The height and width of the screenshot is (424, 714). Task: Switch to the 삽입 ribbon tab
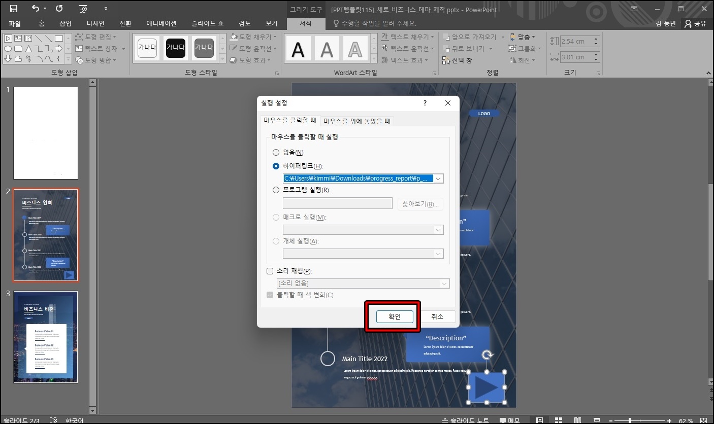click(x=66, y=23)
